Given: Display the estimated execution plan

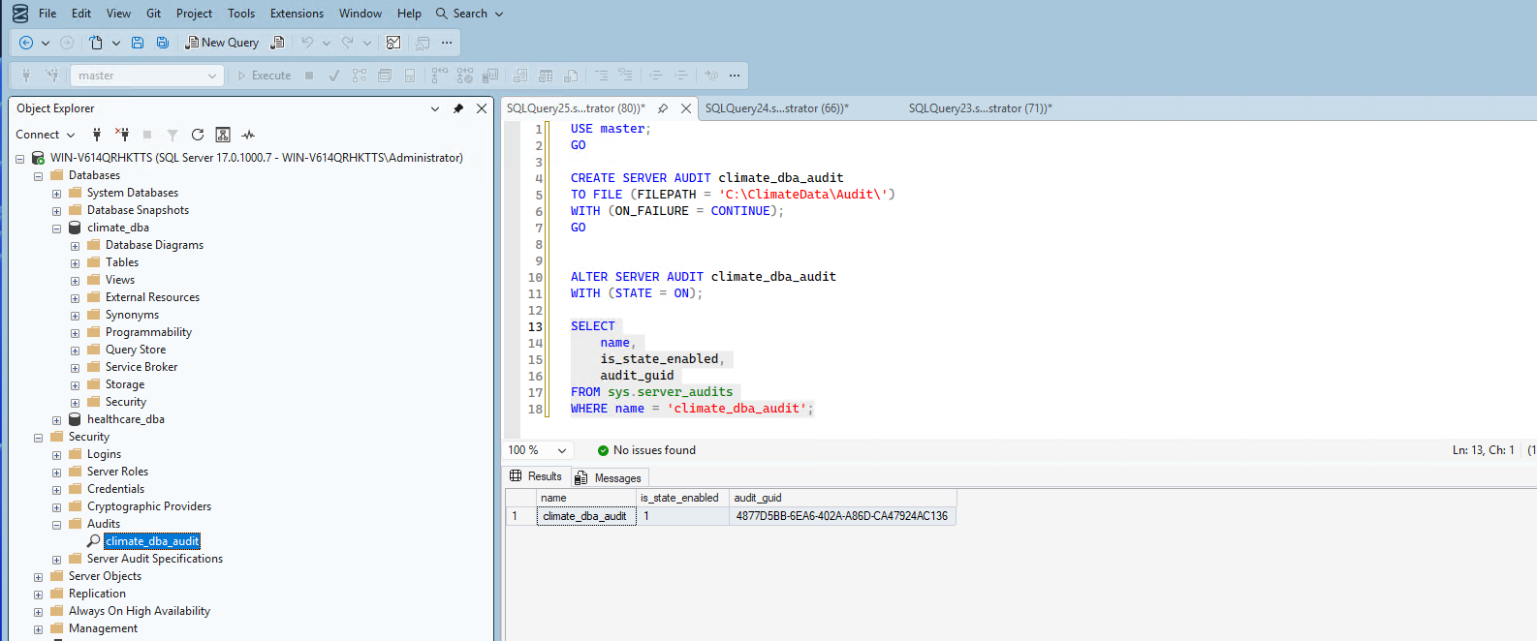Looking at the screenshot, I should click(360, 76).
